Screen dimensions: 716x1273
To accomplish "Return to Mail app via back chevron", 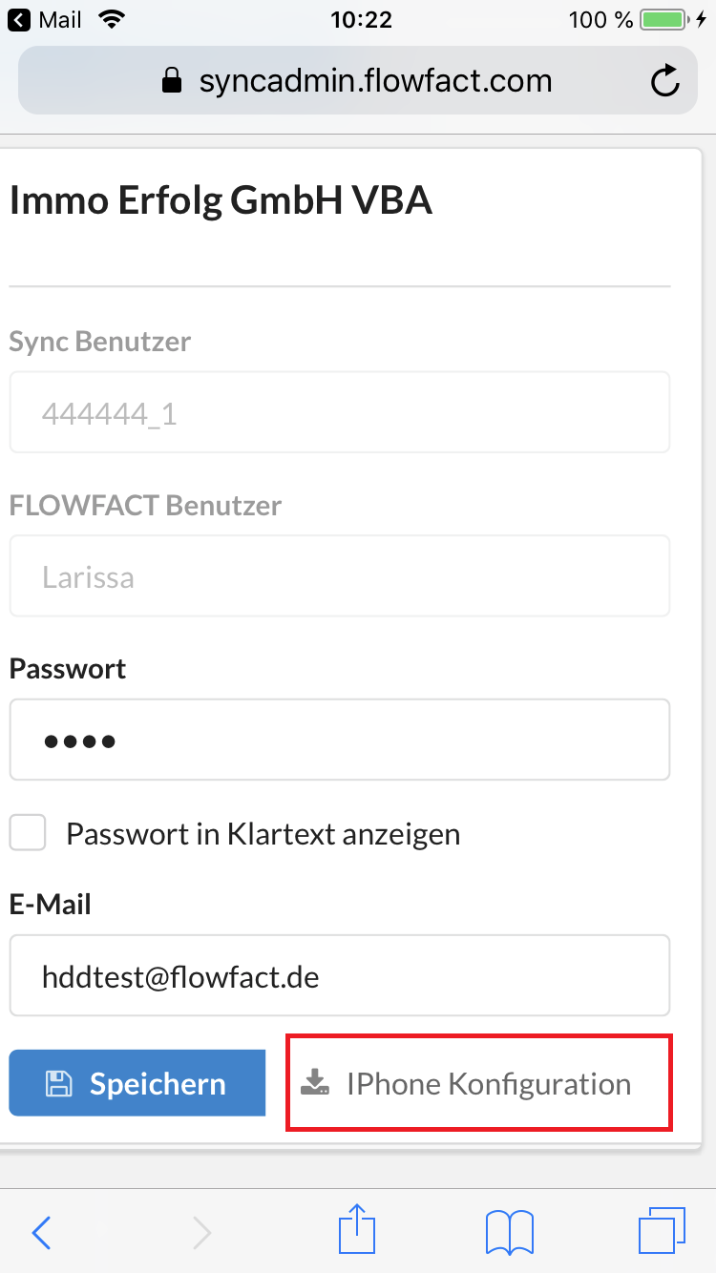I will (x=18, y=20).
